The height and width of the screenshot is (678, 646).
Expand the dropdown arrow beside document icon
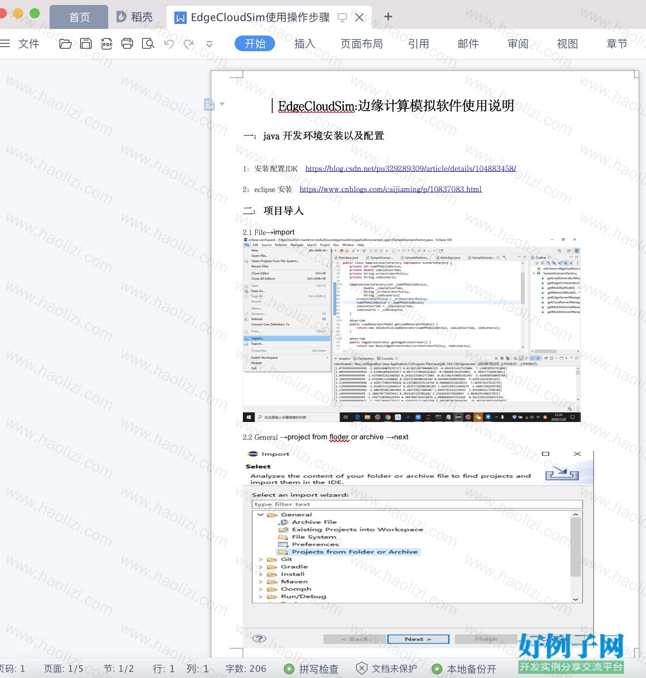(x=222, y=104)
